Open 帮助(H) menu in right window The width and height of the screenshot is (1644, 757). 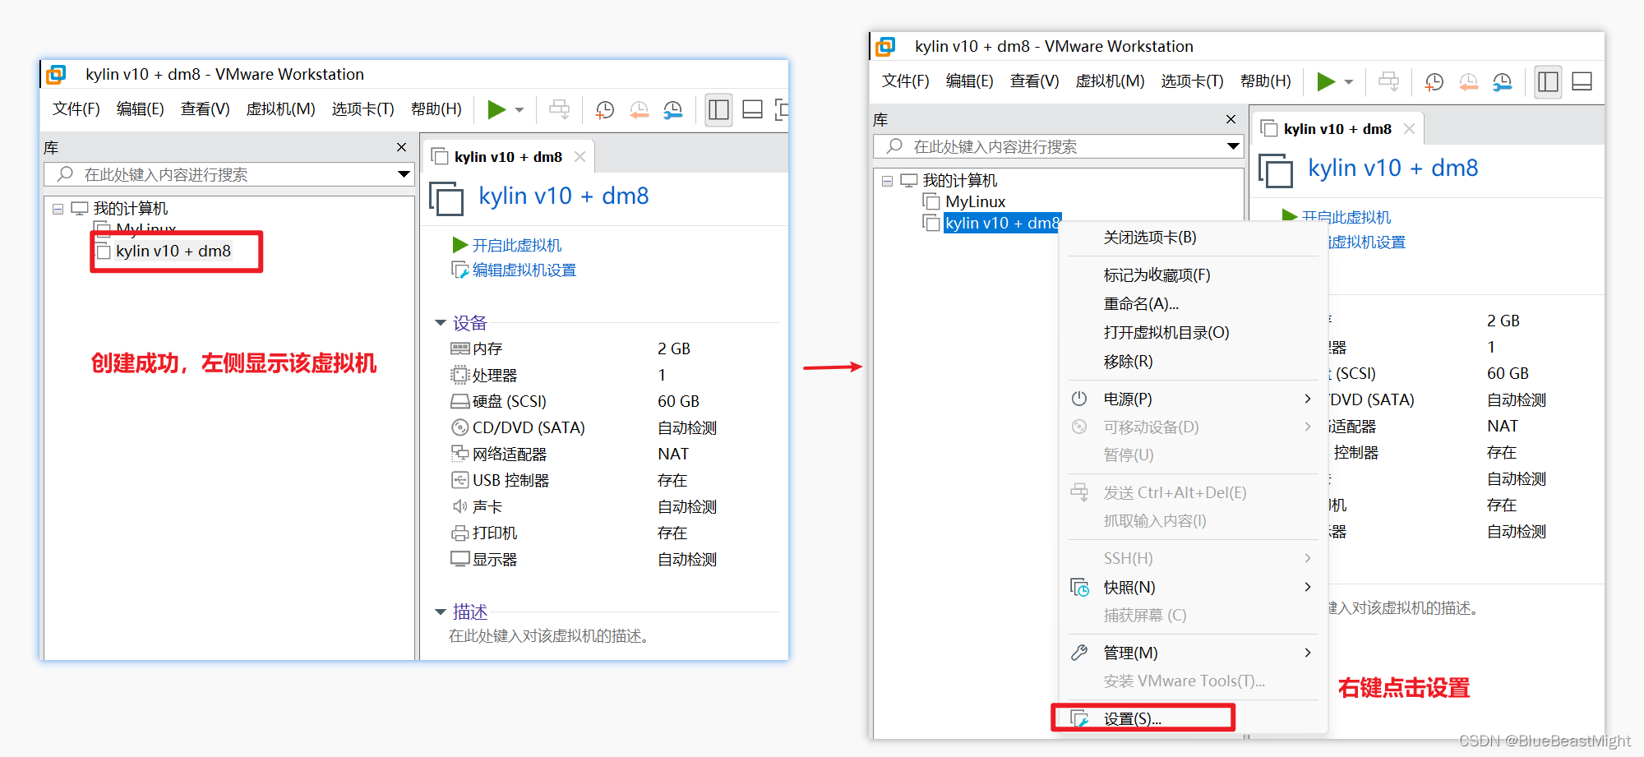tap(1265, 81)
